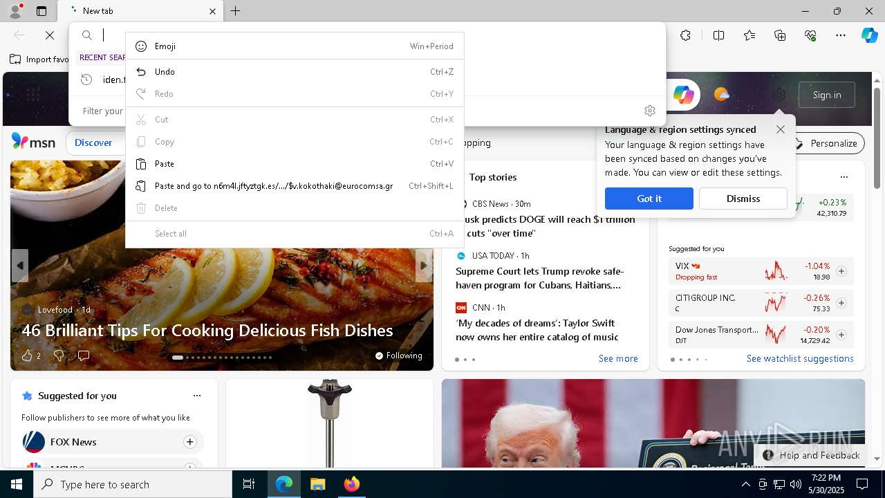Open the Favorites star icon
This screenshot has height=498, width=885.
(x=749, y=35)
